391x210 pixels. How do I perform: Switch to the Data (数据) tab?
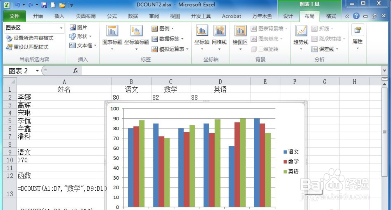pos(133,16)
